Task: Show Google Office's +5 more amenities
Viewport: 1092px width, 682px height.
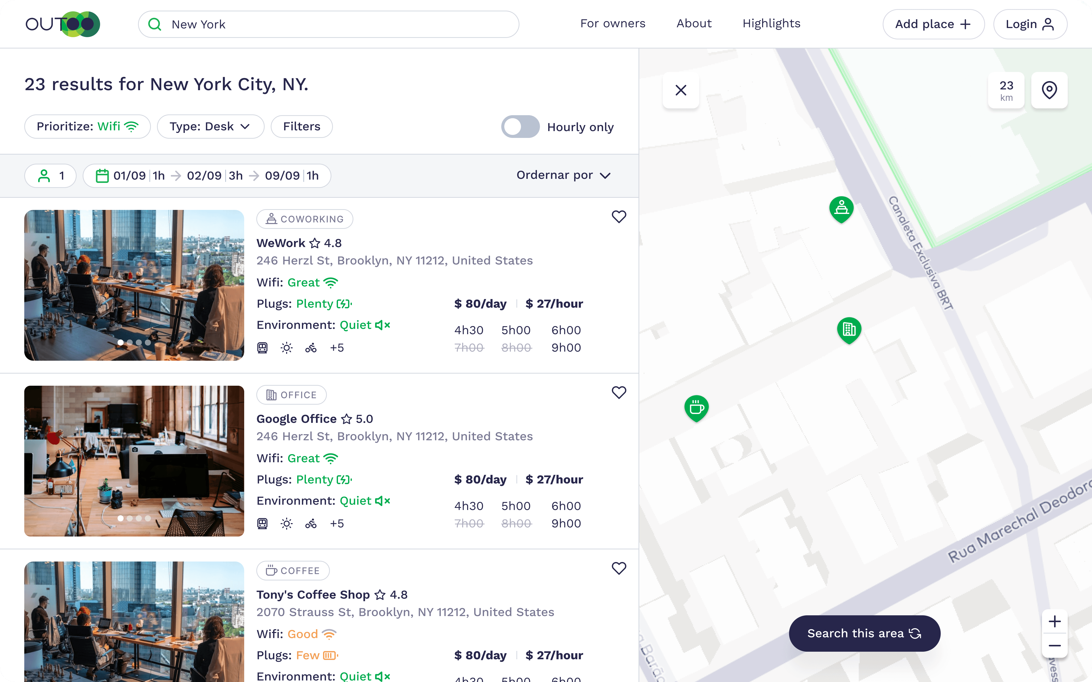Action: [x=337, y=524]
